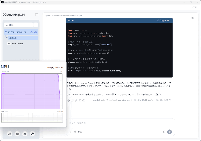Image resolution: width=201 pixels, height=141 pixels.
Task: Create a New Thread
Action: click(16, 44)
